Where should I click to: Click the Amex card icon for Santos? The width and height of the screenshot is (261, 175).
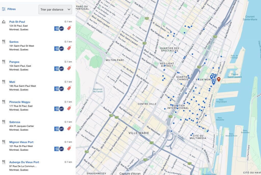point(57,49)
